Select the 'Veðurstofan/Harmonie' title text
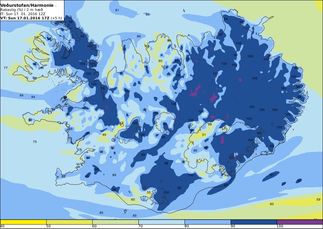The width and height of the screenshot is (323, 229). click(x=27, y=5)
